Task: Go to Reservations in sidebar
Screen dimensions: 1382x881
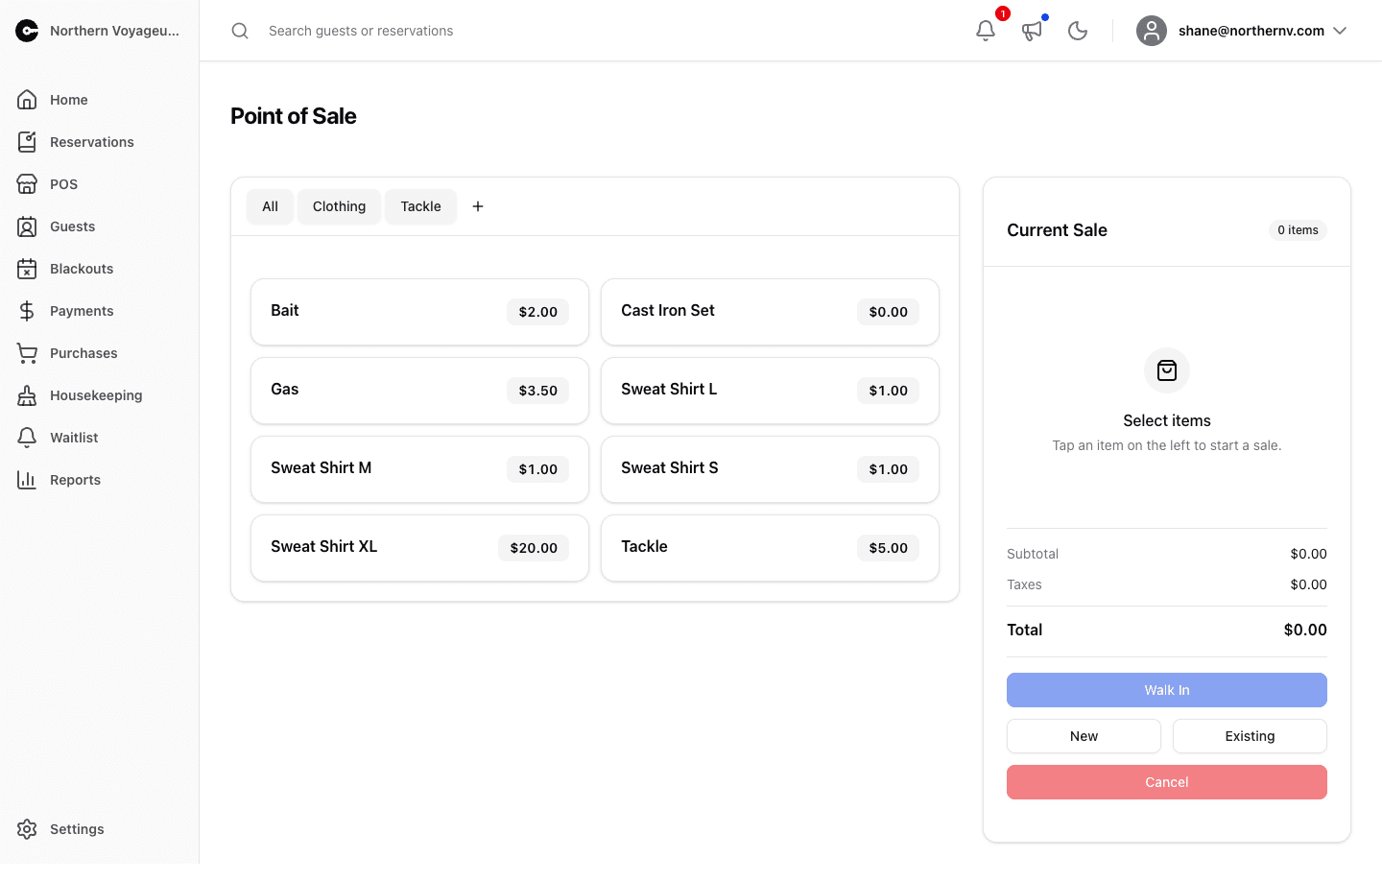Action: pos(92,142)
